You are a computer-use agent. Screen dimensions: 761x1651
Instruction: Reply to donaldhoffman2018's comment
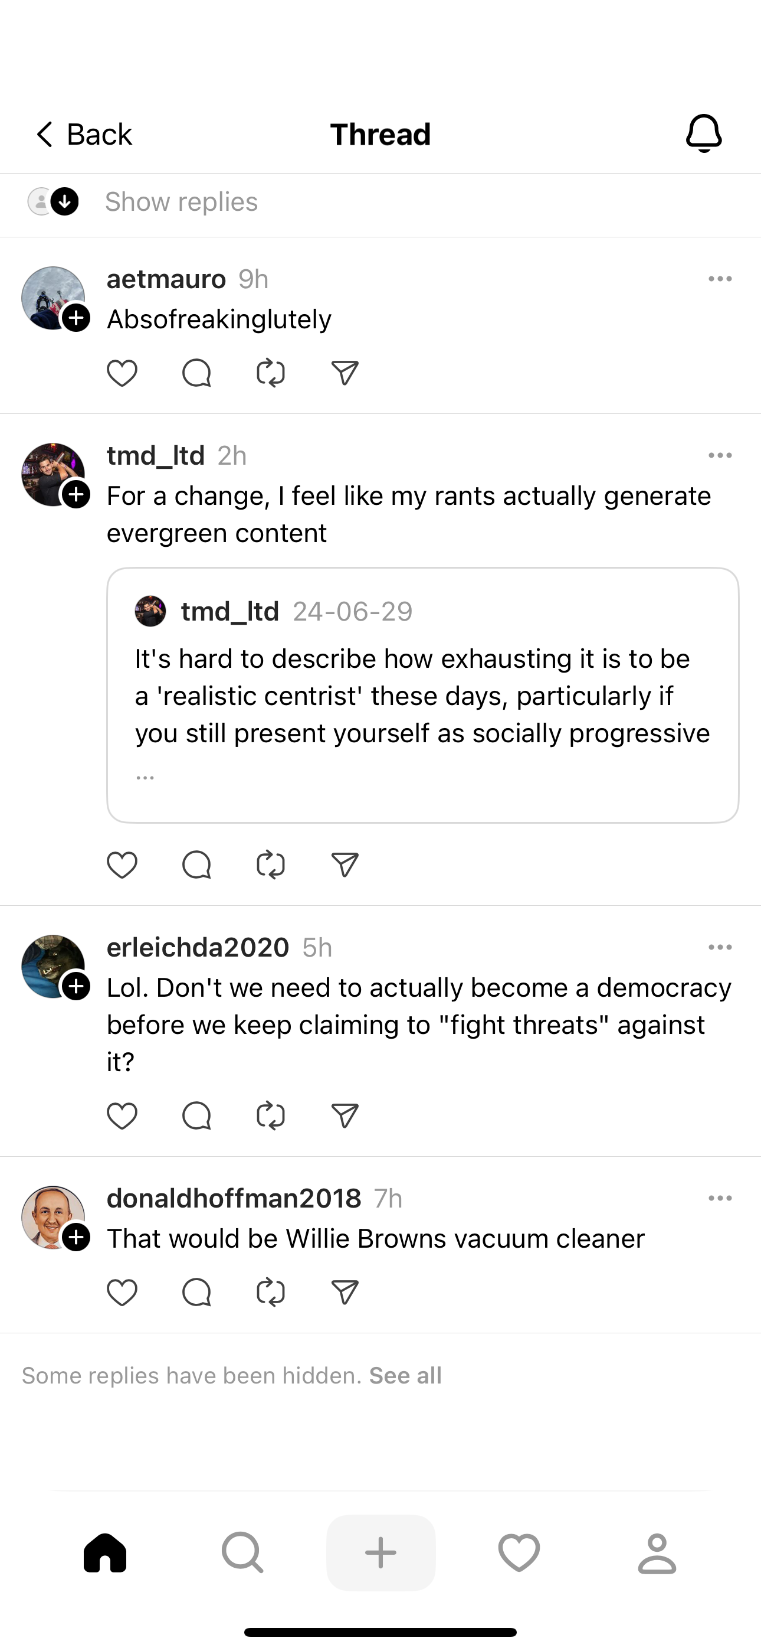point(196,1292)
